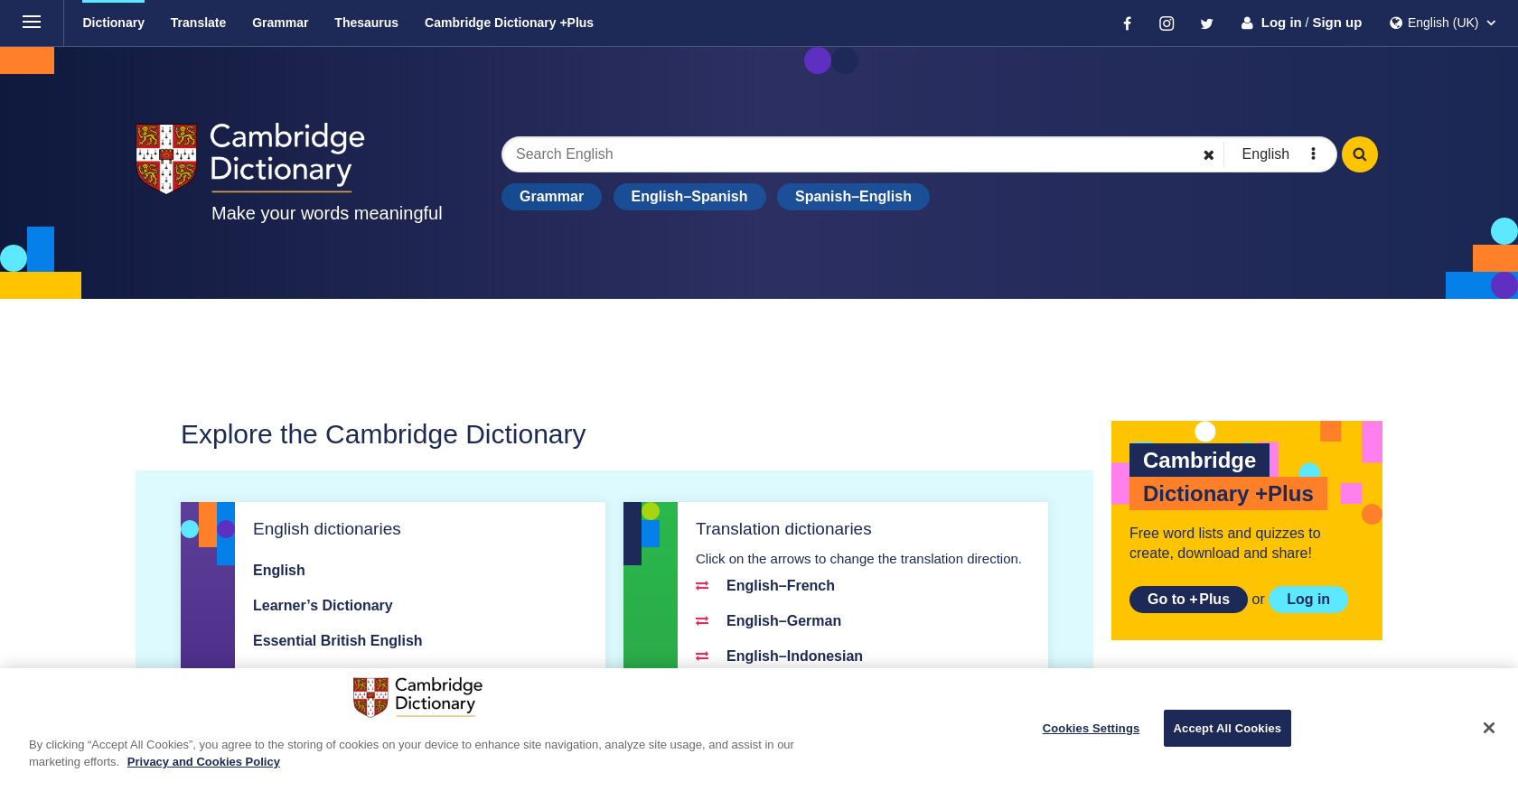Click the Cambridge Dictionary logo in header
The image size is (1518, 791).
click(250, 158)
